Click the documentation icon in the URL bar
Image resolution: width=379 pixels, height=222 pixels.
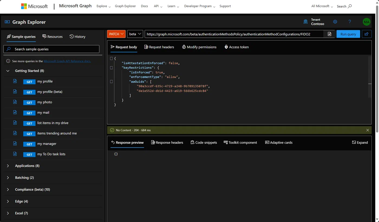(x=329, y=34)
